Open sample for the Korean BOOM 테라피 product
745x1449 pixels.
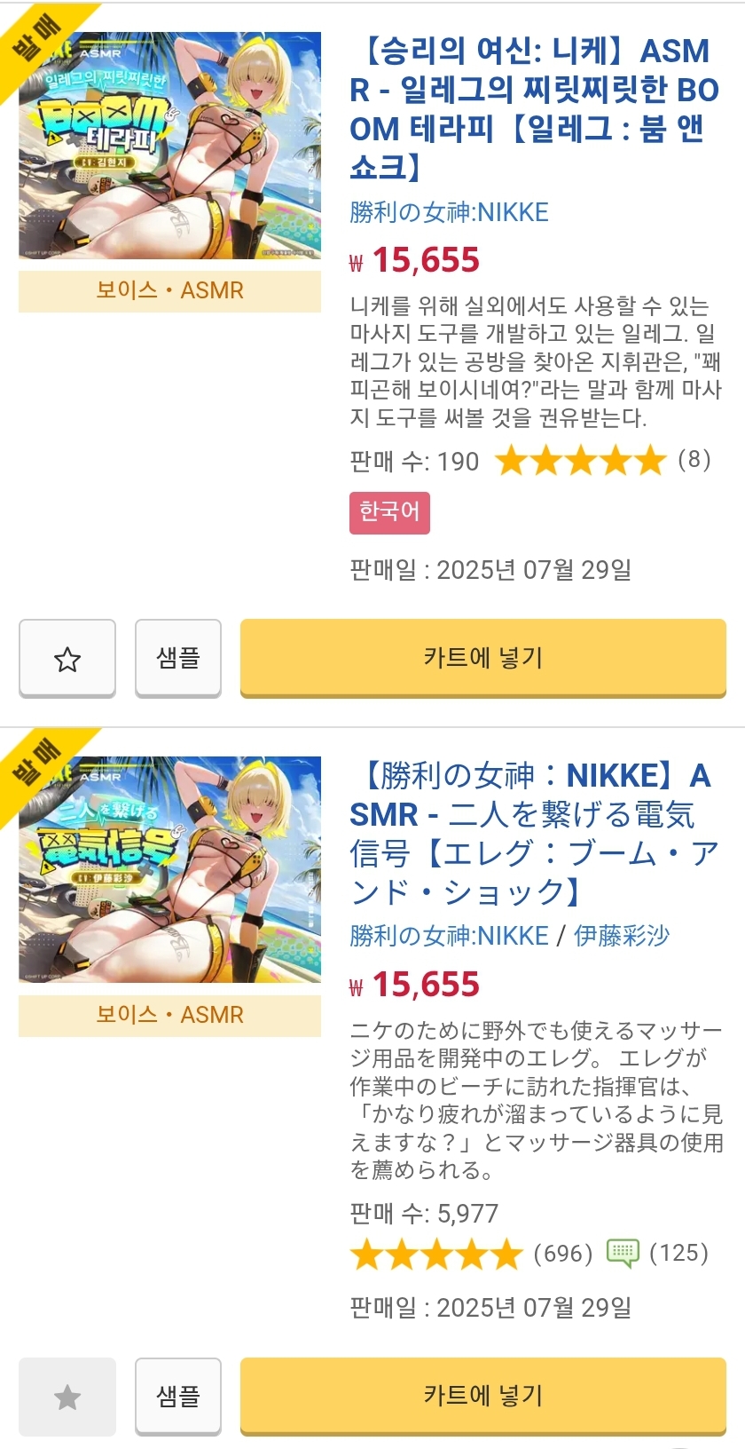(x=178, y=658)
